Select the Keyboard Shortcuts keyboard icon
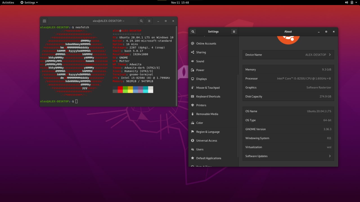This screenshot has width=360, height=202. [x=193, y=96]
